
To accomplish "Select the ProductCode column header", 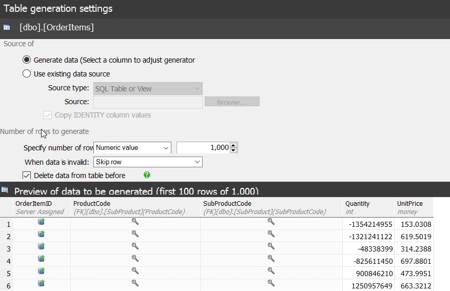I will click(x=135, y=207).
